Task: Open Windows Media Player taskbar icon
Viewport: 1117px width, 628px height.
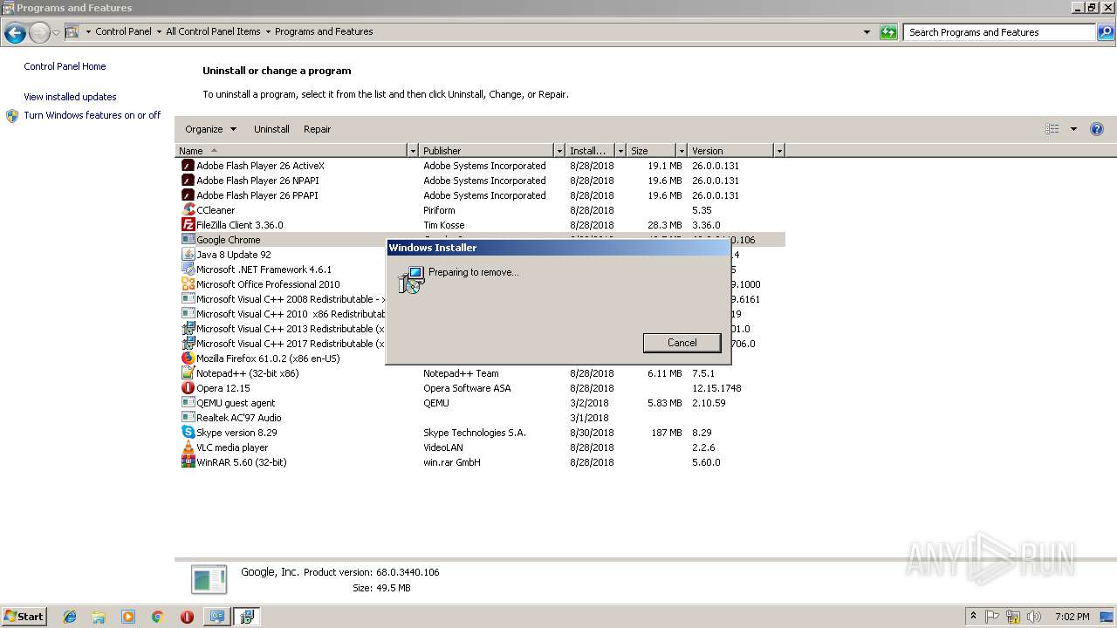Action: [x=128, y=617]
